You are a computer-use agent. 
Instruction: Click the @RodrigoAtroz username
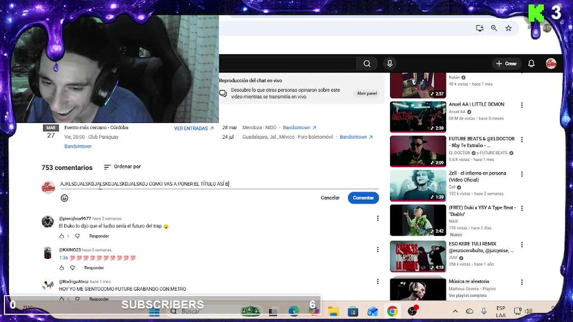tap(74, 282)
